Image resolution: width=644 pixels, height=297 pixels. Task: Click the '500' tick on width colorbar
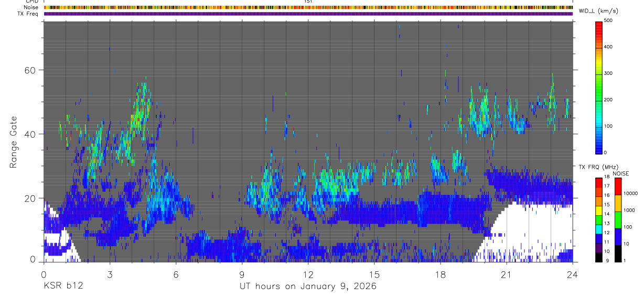(609, 20)
